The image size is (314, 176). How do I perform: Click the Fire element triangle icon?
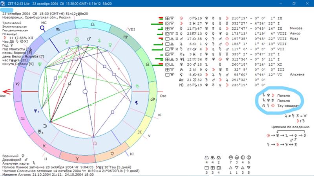(231, 168)
